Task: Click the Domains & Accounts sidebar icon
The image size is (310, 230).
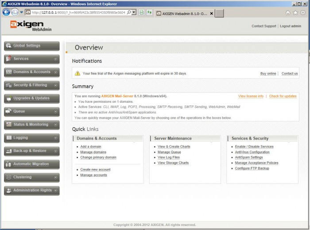Action: [8, 72]
